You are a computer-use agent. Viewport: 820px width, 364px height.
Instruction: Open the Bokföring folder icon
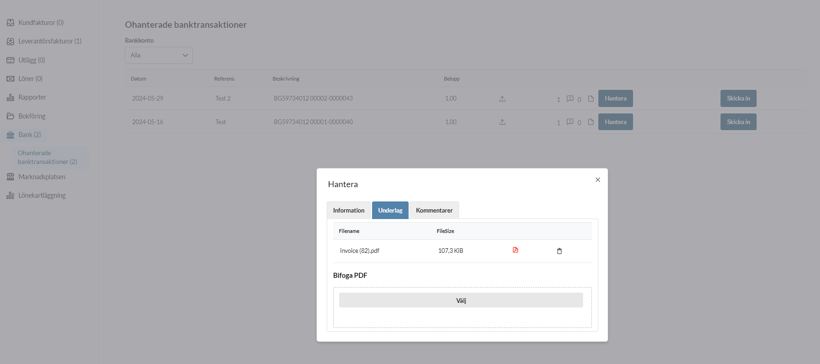(10, 116)
